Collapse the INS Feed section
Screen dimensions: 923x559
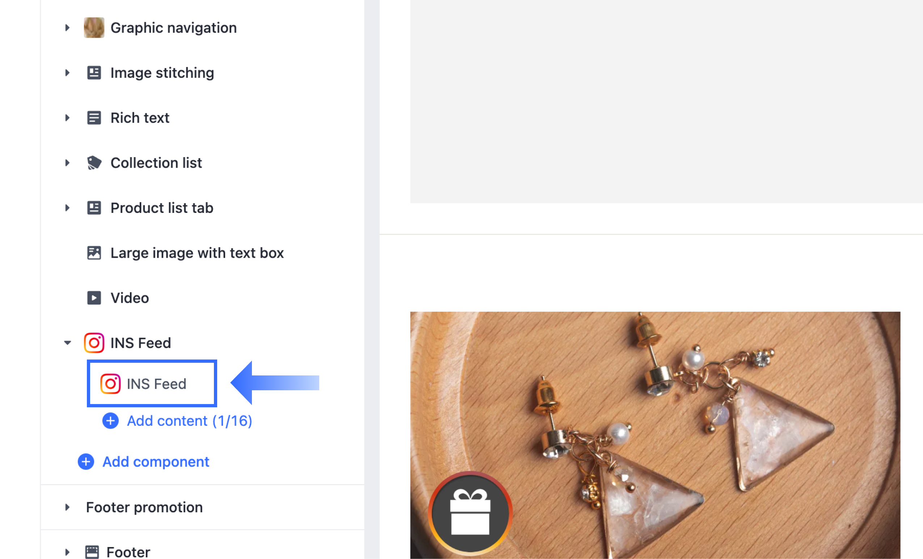[67, 343]
